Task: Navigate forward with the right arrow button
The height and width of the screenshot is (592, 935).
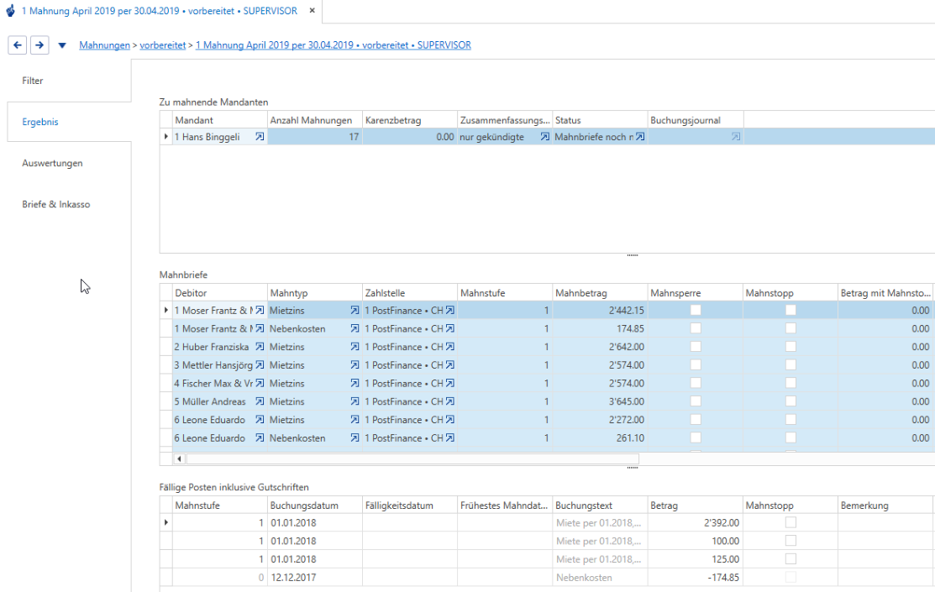Action: (39, 45)
